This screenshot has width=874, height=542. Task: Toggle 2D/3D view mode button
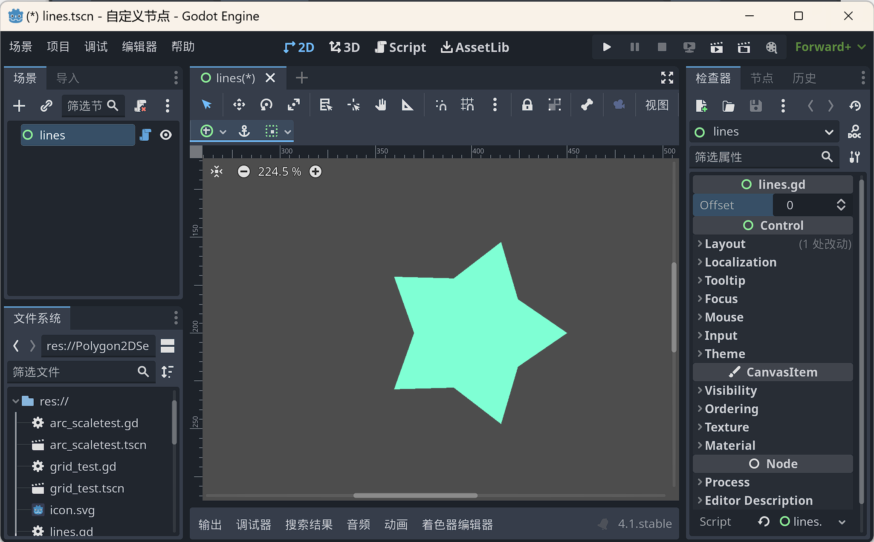point(302,47)
